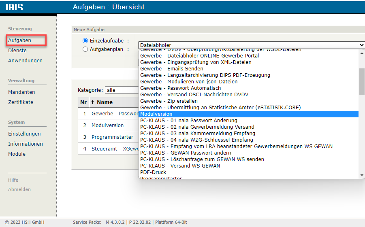Open Mandanten under Verwaltung
Viewport: 365px width, 227px height.
tap(21, 92)
